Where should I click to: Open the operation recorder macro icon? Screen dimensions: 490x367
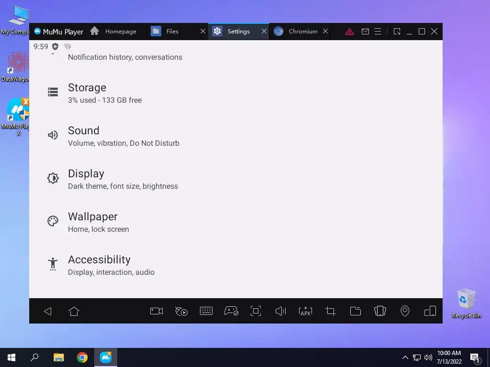(x=181, y=311)
